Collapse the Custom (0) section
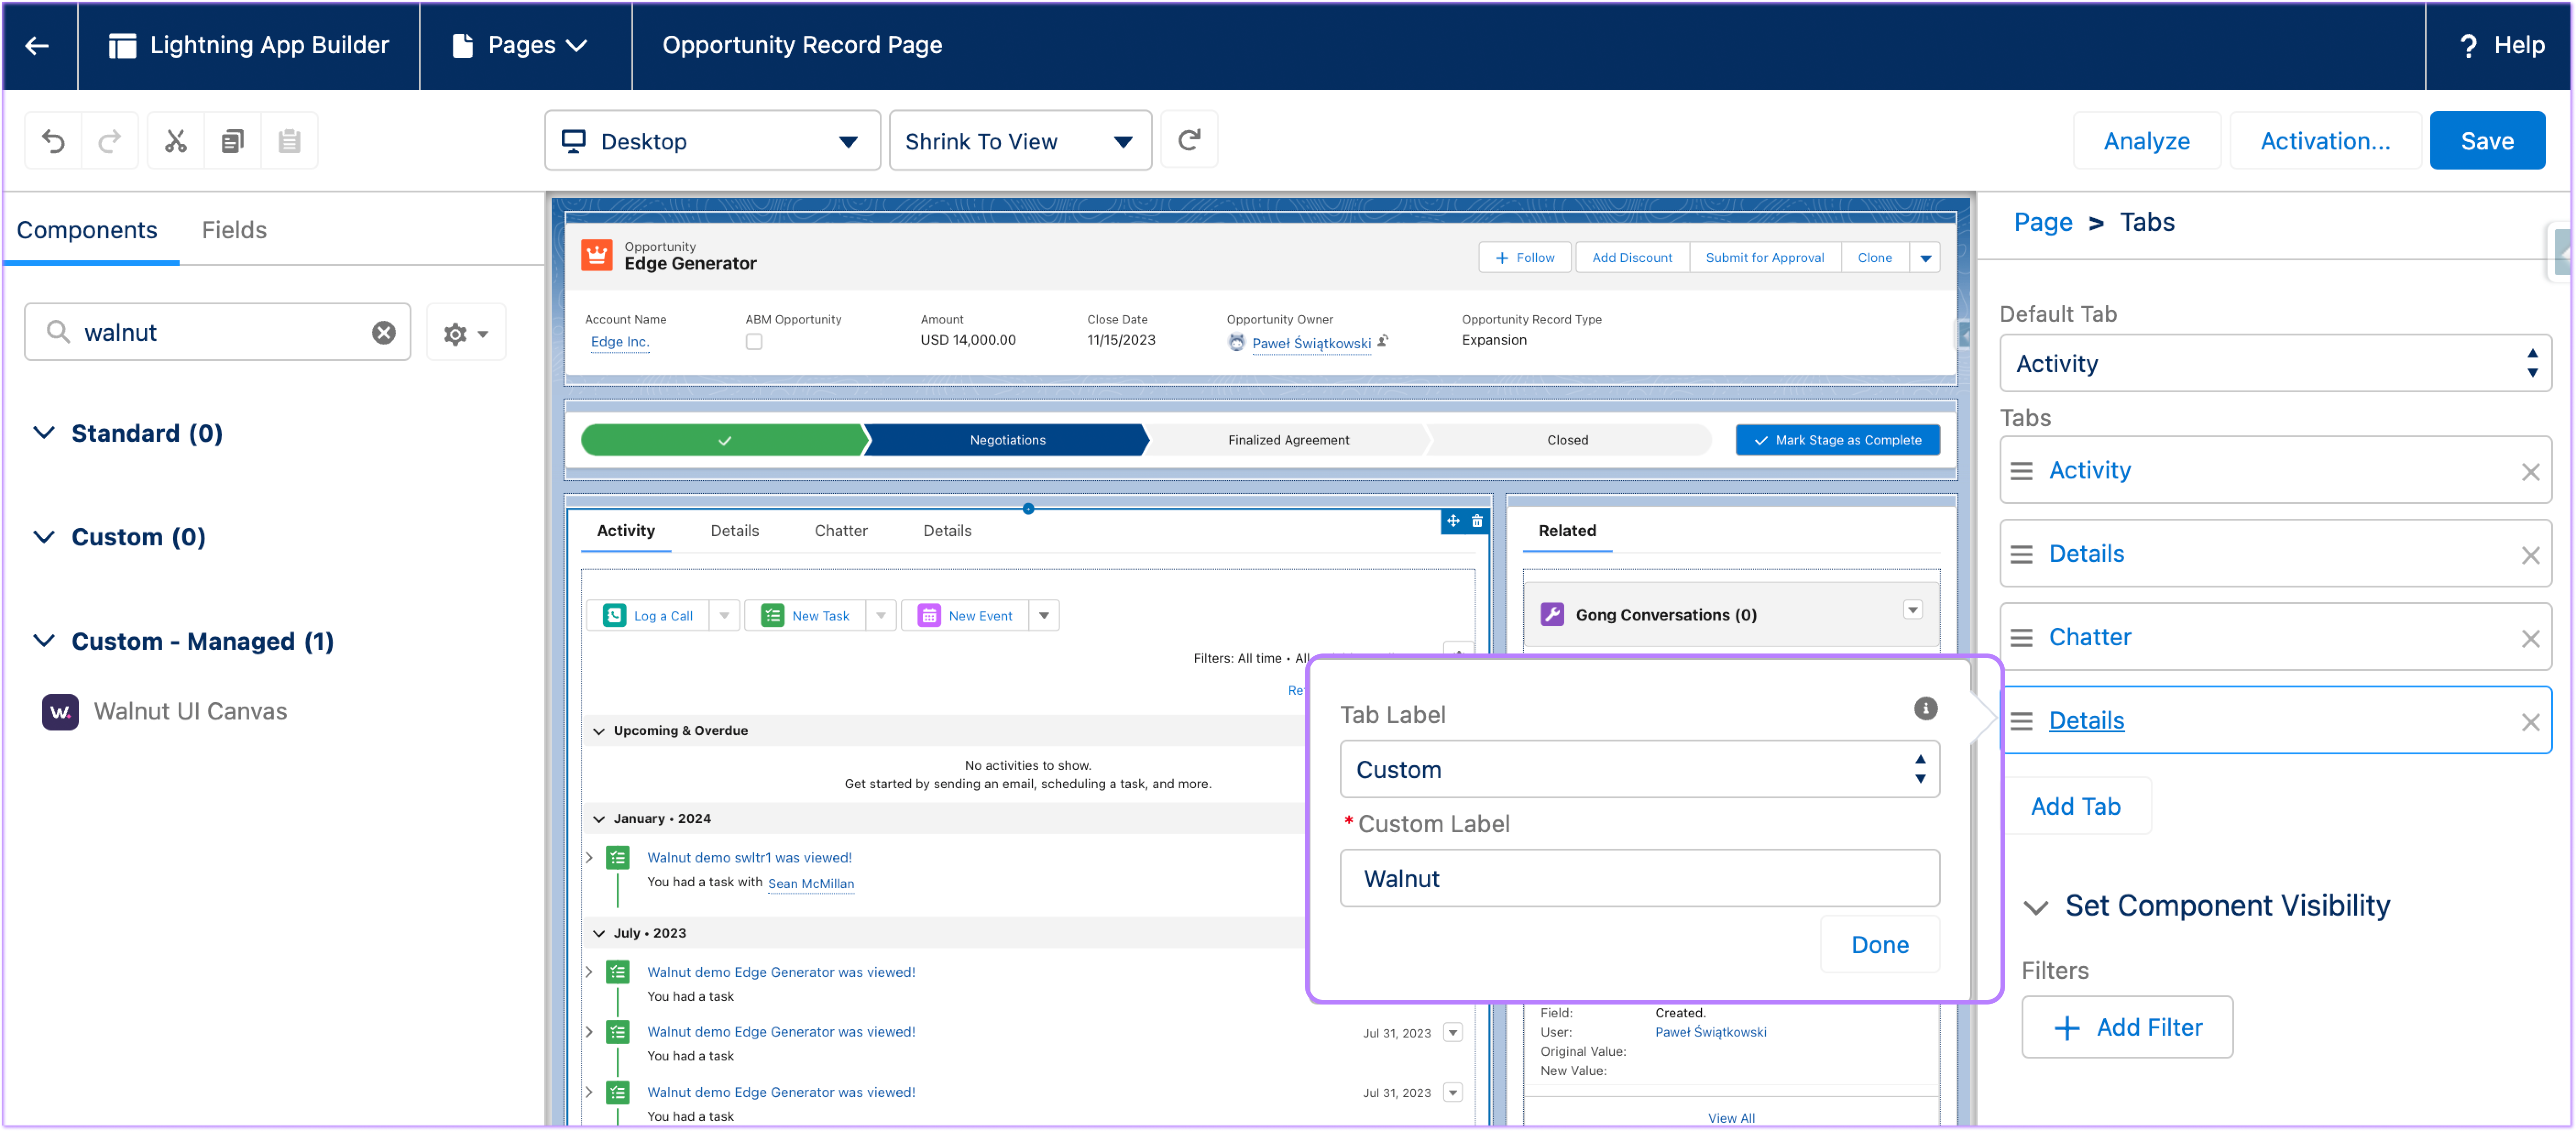The height and width of the screenshot is (1131, 2576). point(44,537)
